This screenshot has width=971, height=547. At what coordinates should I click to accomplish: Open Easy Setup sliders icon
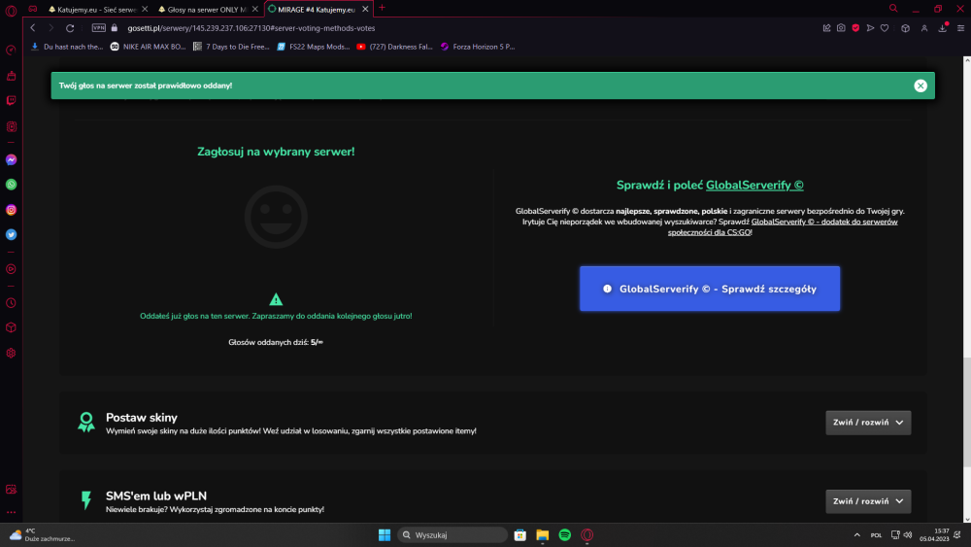click(x=960, y=28)
